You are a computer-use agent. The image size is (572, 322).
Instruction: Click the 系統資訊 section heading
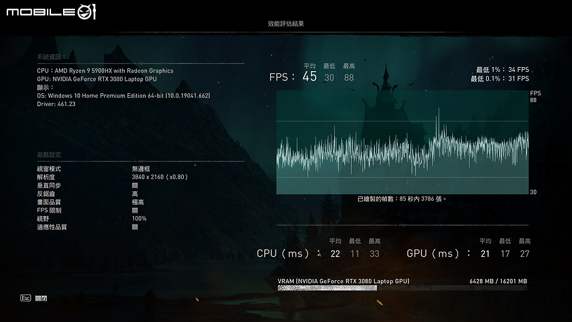coord(51,57)
